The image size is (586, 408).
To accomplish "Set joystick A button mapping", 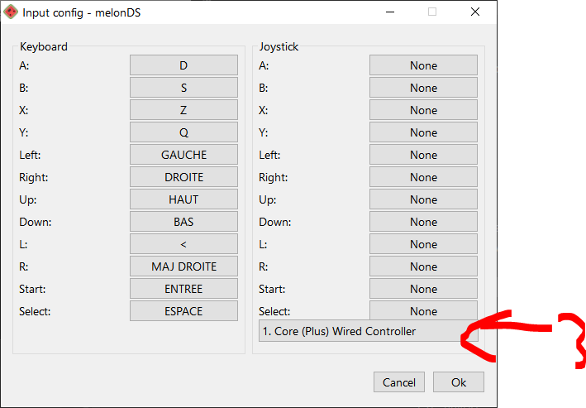I will 423,65.
